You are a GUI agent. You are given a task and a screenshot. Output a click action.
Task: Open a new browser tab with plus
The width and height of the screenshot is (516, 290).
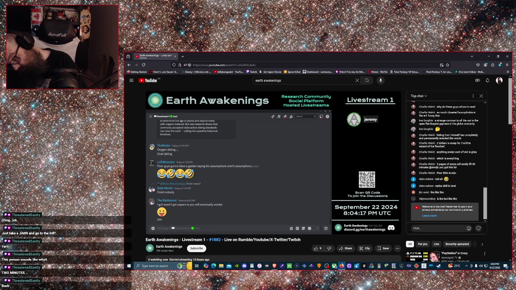[182, 56]
